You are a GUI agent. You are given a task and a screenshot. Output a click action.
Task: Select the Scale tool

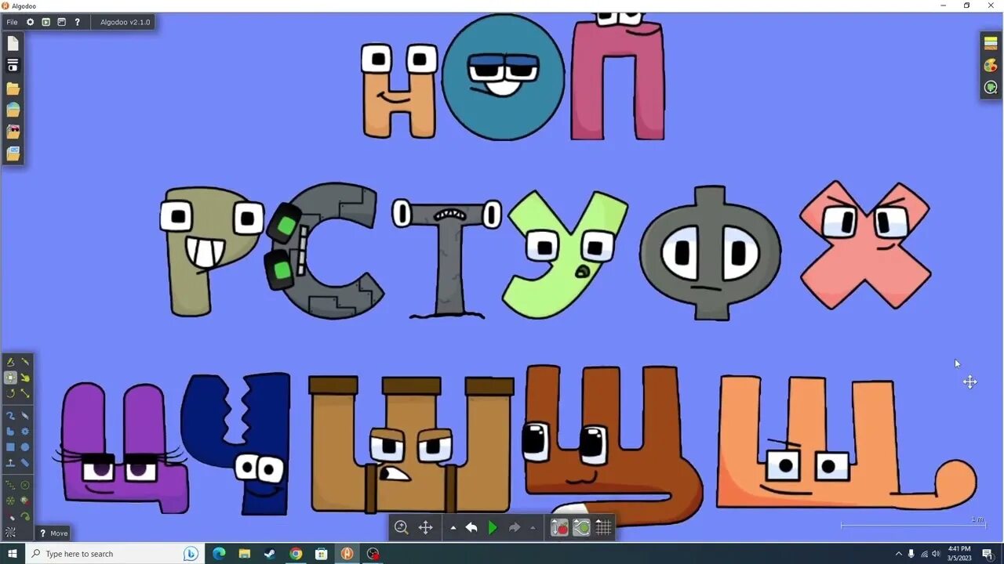coord(25,393)
